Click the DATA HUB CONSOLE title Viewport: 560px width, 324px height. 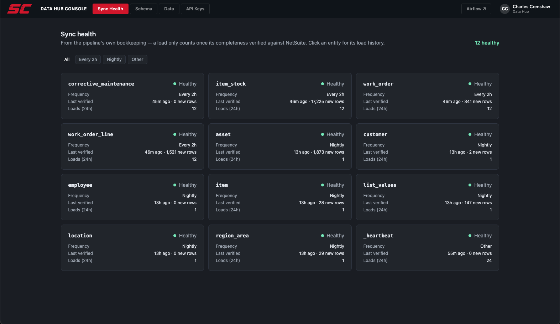pyautogui.click(x=64, y=9)
